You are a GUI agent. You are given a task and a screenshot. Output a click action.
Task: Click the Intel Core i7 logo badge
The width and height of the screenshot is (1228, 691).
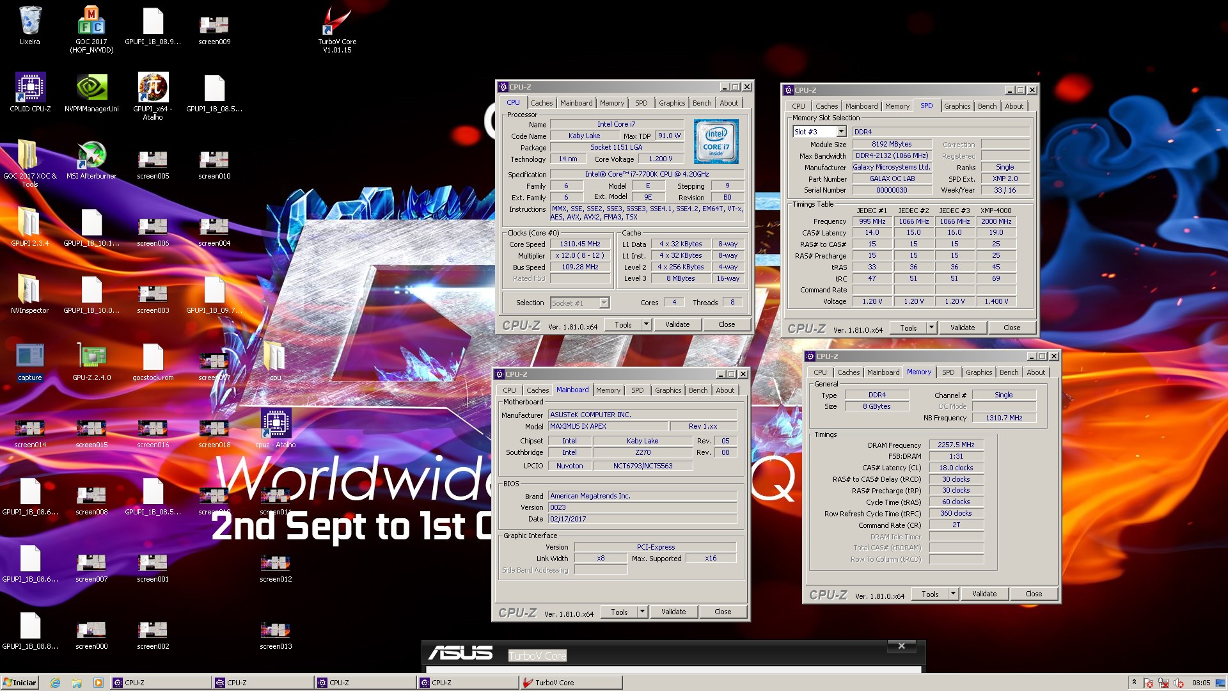716,141
